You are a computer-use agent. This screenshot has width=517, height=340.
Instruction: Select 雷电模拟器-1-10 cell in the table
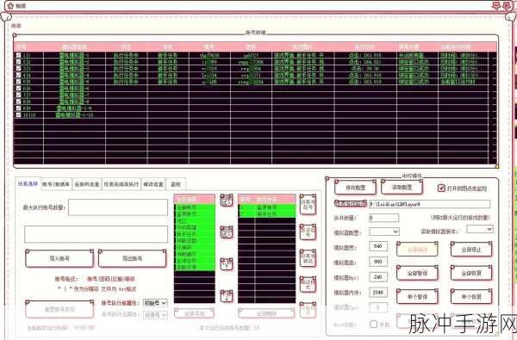(x=74, y=114)
